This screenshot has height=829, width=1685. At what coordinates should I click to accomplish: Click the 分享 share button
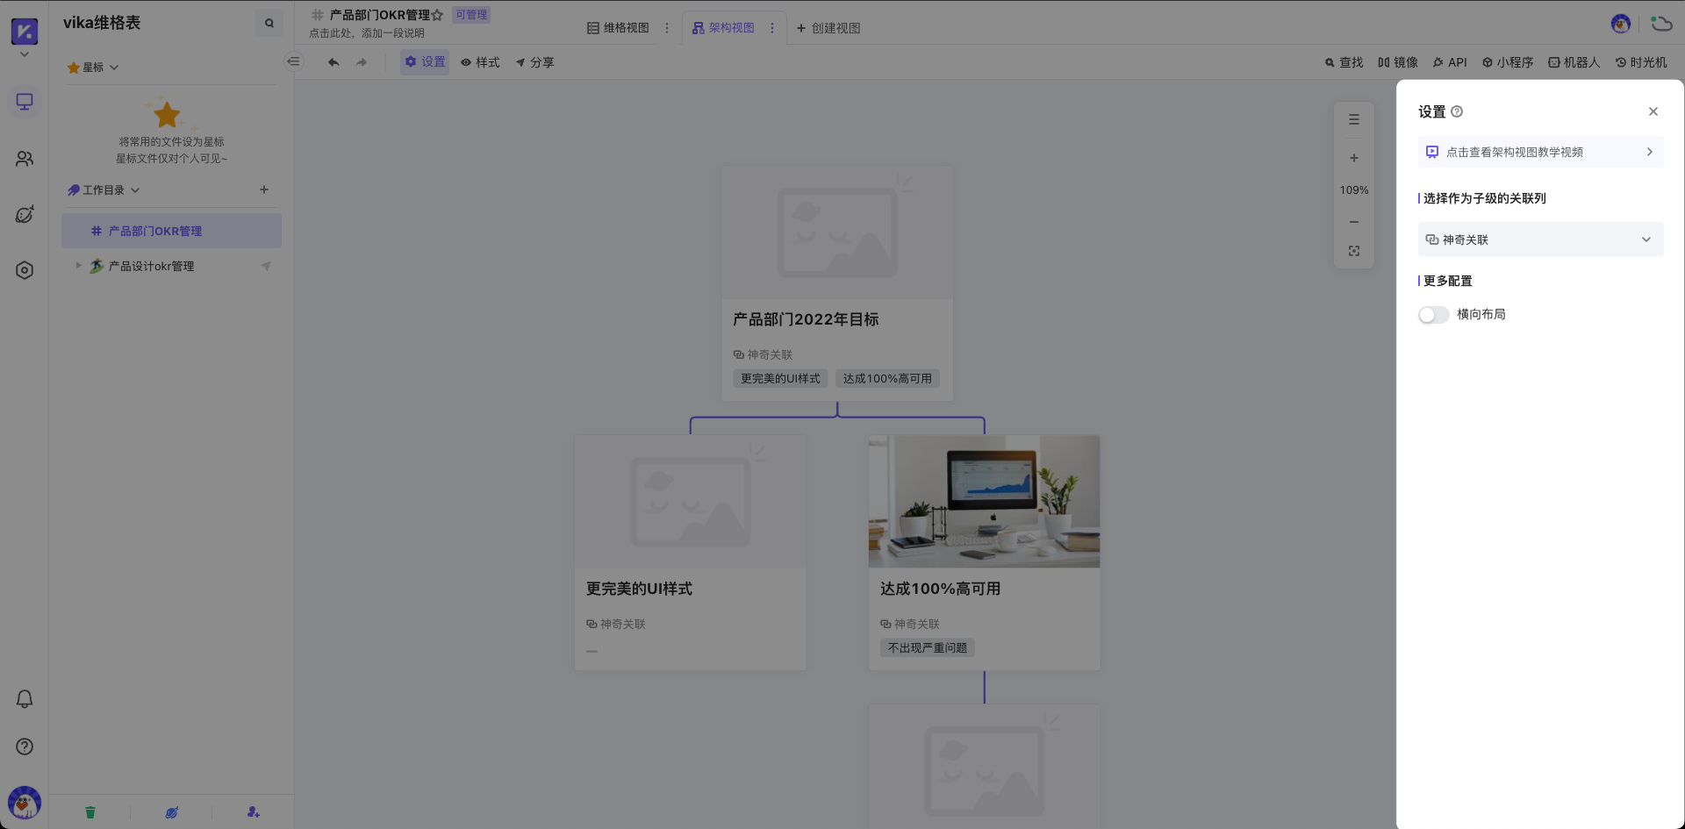click(x=534, y=62)
